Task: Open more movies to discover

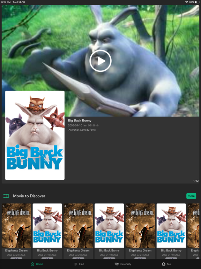Action: (x=191, y=196)
